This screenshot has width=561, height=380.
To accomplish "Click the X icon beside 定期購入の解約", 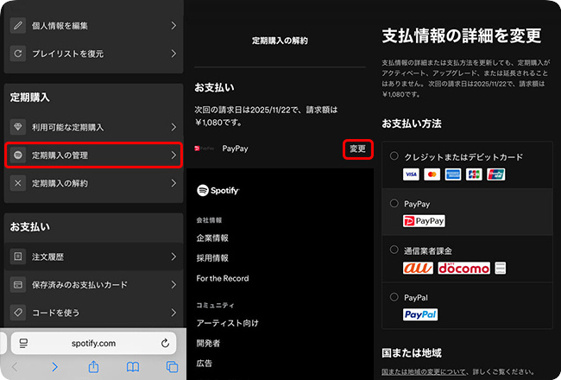I will pyautogui.click(x=18, y=183).
